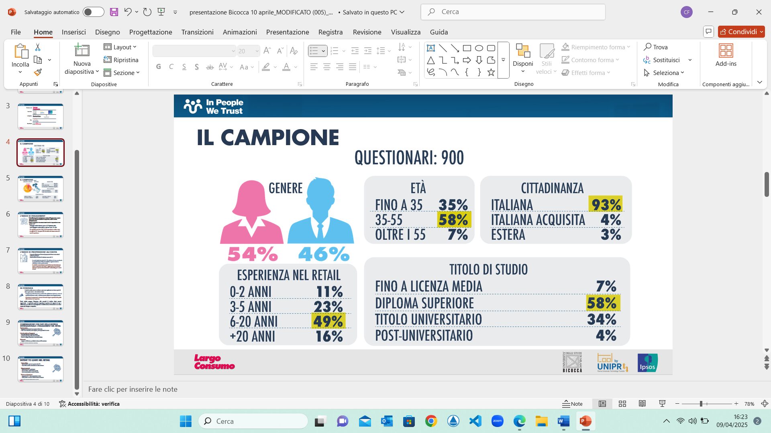
Task: Justify the paragraph text
Action: 353,67
